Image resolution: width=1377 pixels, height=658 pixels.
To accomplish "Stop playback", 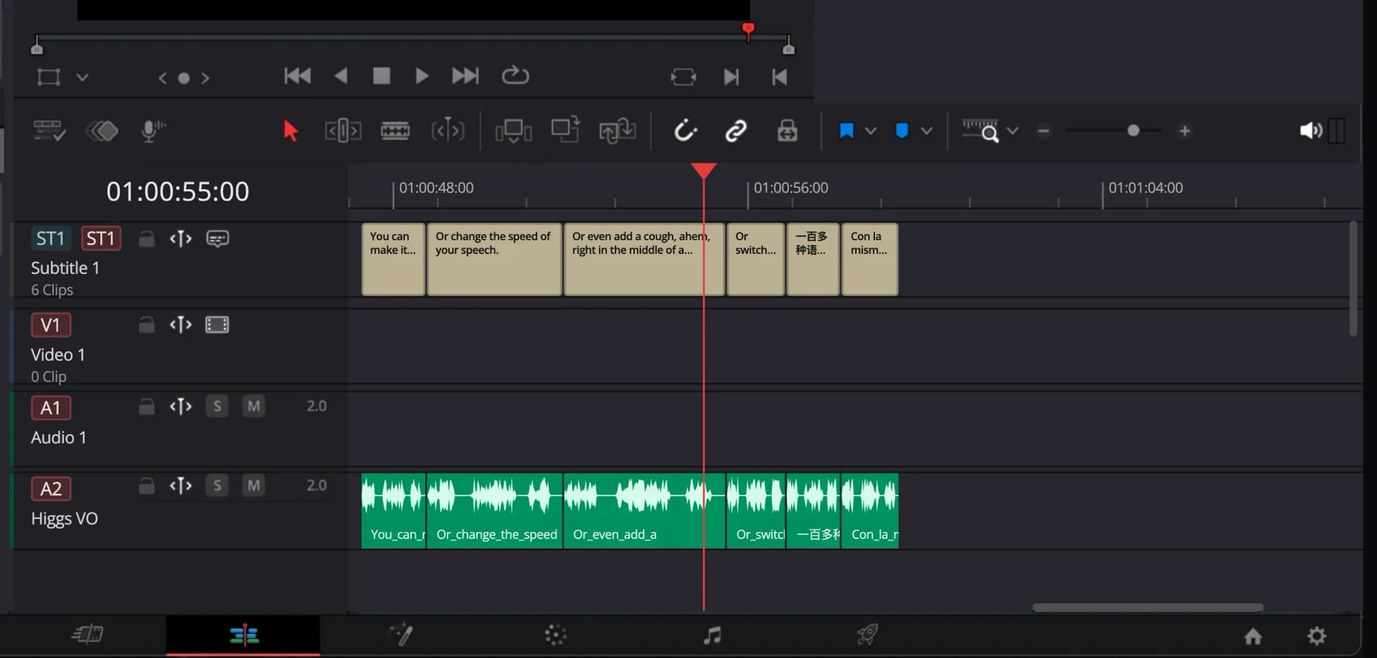I will [x=381, y=76].
